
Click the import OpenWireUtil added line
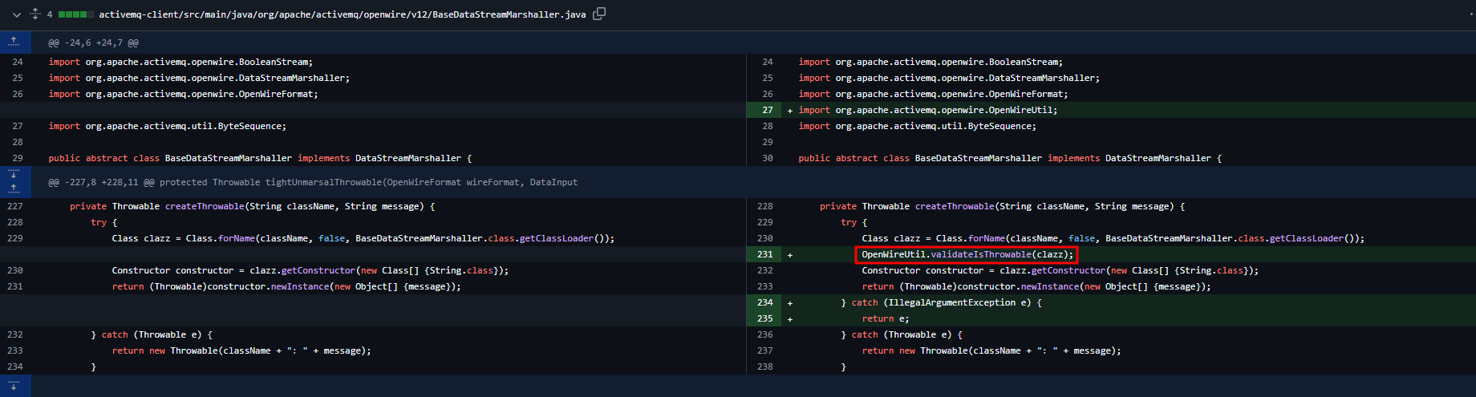coord(927,110)
